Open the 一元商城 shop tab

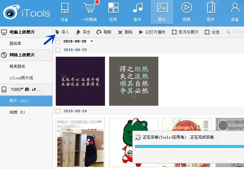pyautogui.click(x=89, y=12)
